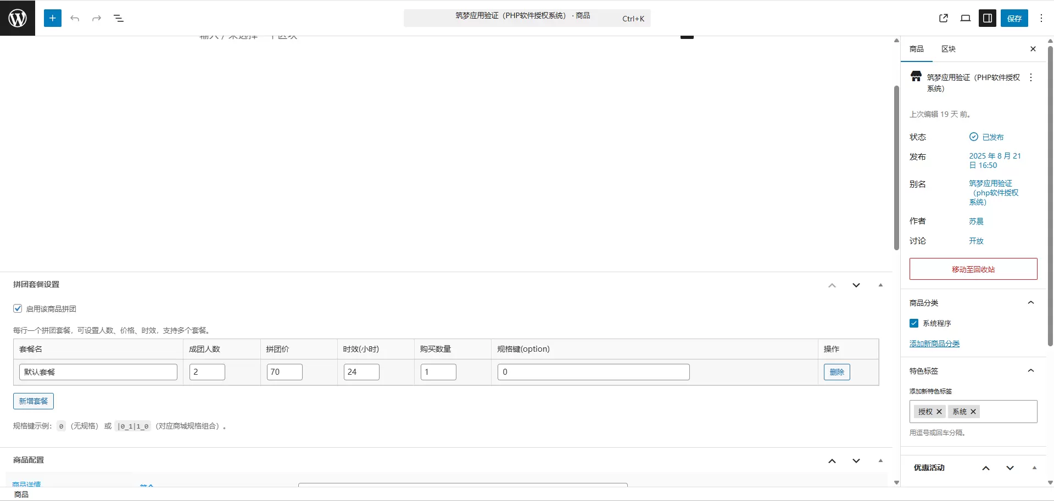Collapse the 特色标签 section
Screen dimensions: 1054x501
[1031, 371]
